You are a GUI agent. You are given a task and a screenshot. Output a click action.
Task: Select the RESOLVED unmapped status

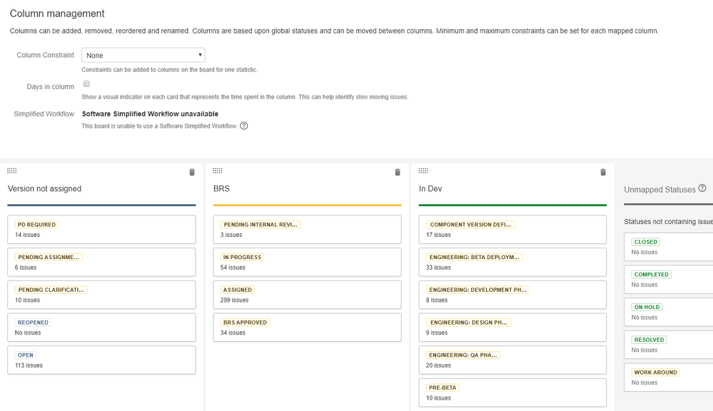[669, 345]
